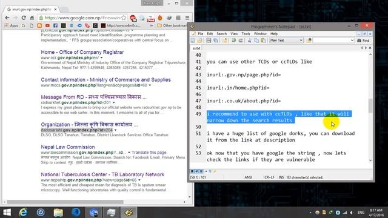Click the Undo green arrow in Notepad toolbar
388x218 pixels.
[x=233, y=41]
